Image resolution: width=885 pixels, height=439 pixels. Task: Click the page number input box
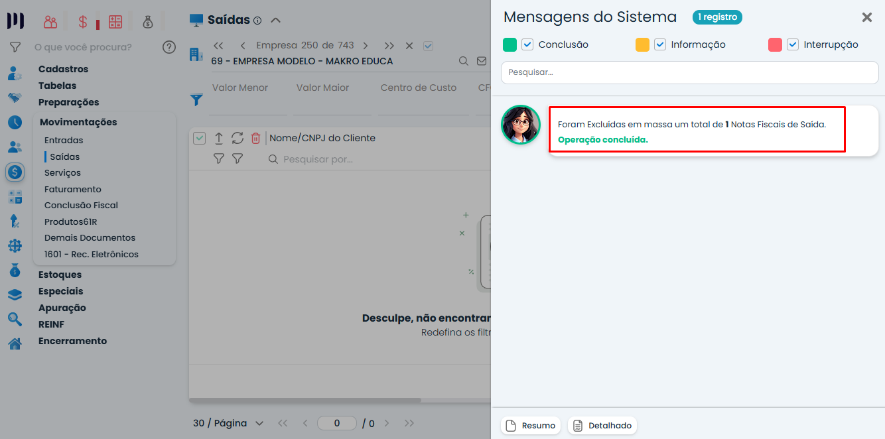337,423
